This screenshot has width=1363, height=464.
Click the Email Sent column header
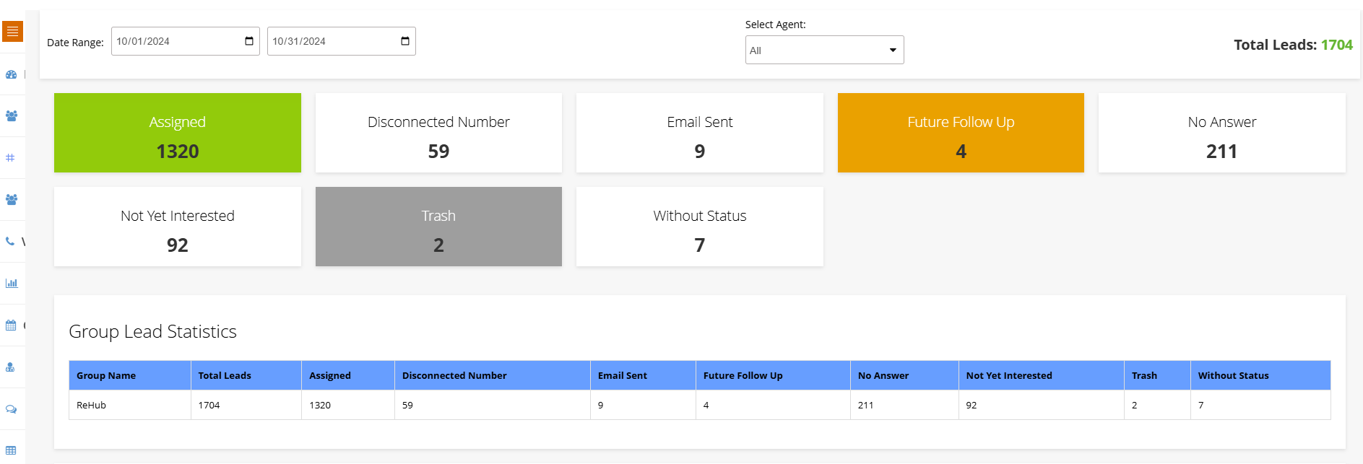click(643, 375)
